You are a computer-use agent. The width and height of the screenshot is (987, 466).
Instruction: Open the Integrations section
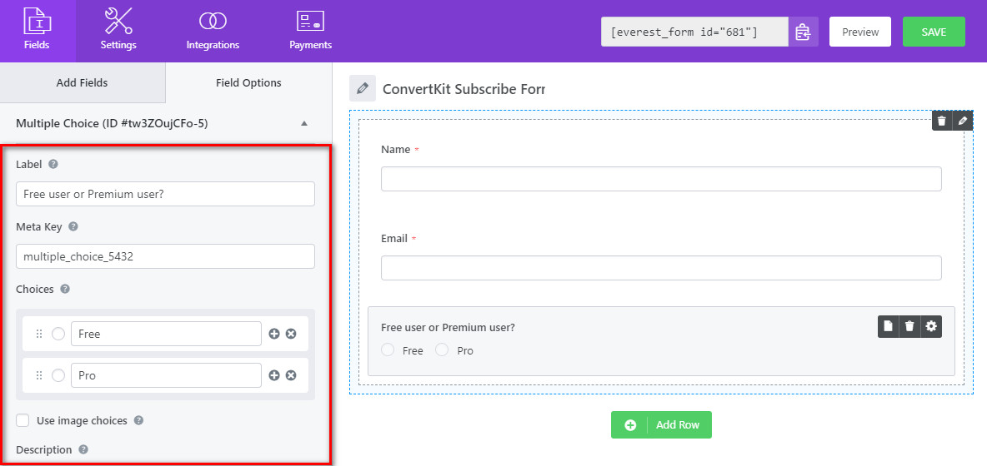point(213,31)
